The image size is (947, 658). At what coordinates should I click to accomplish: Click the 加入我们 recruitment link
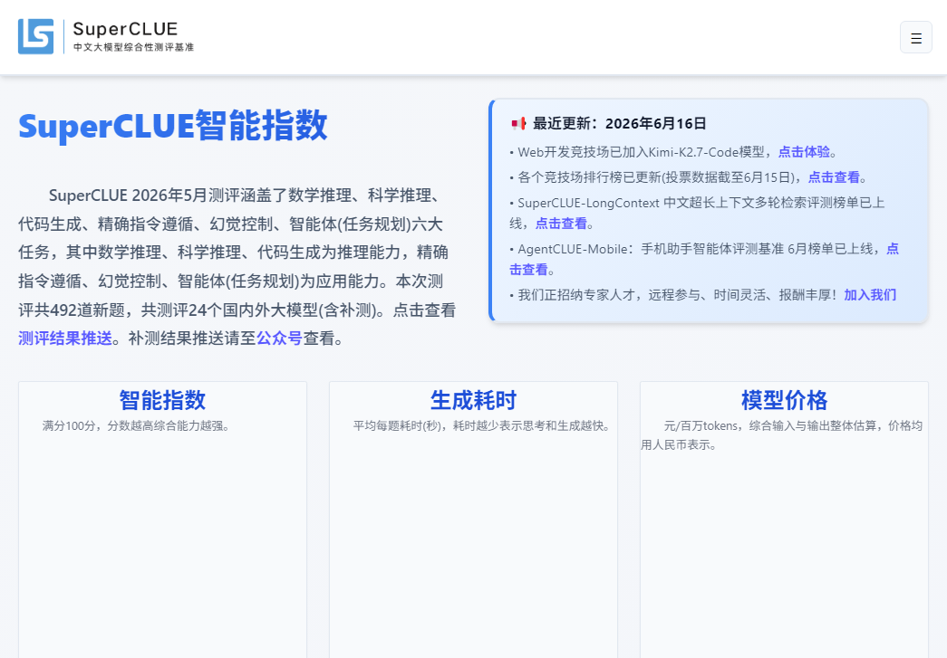[870, 295]
